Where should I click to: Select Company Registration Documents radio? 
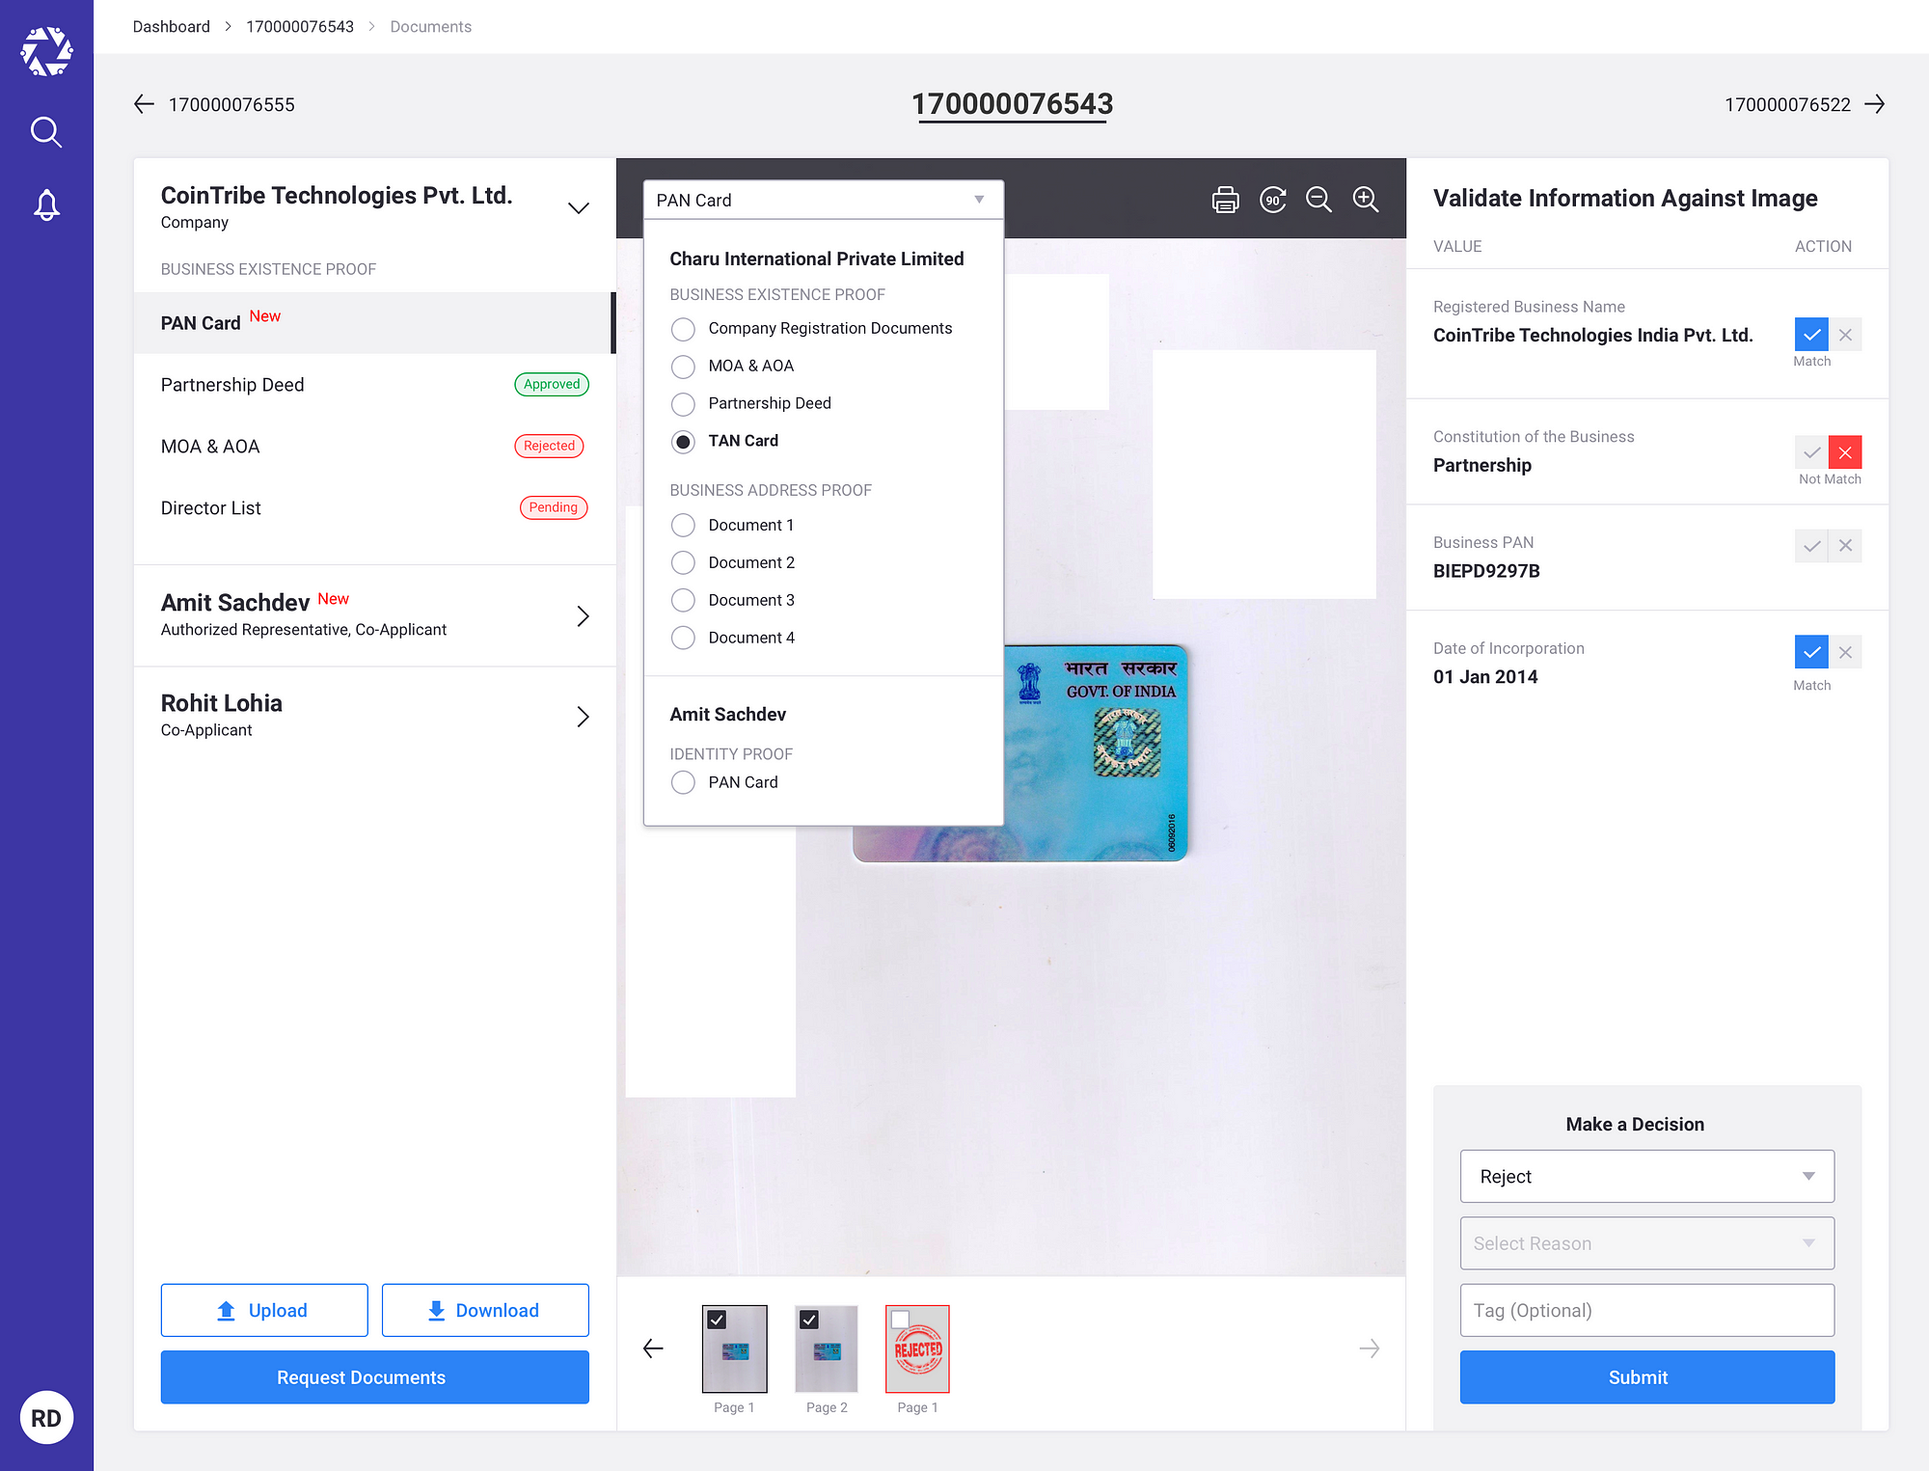pos(683,329)
